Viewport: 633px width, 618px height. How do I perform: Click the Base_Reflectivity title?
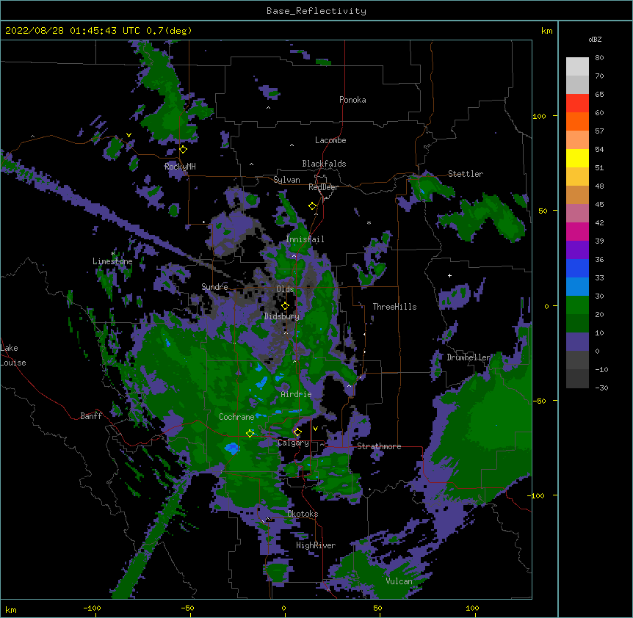[x=316, y=11]
